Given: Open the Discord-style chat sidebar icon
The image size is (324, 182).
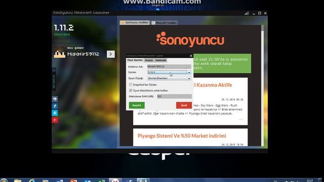Looking at the screenshot, I should (55, 99).
